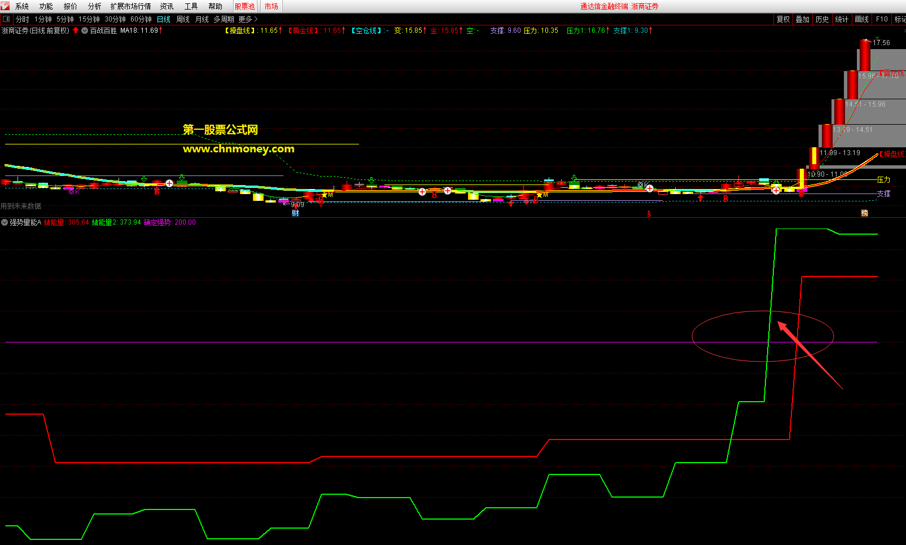906x545 pixels.
Task: Switch to the 5分钟 period
Action: (65, 19)
